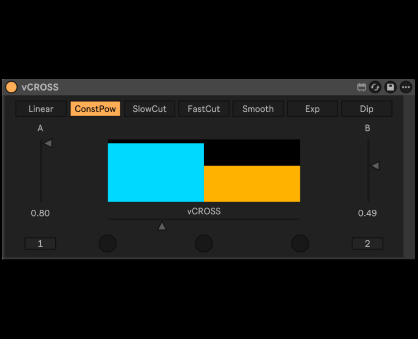Open the three-dots device options menu

[406, 87]
